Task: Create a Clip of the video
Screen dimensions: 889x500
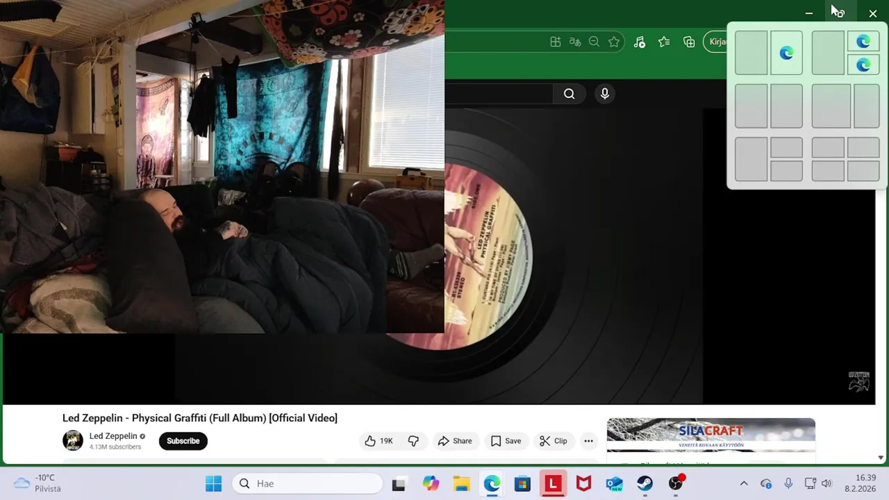Action: pos(554,441)
